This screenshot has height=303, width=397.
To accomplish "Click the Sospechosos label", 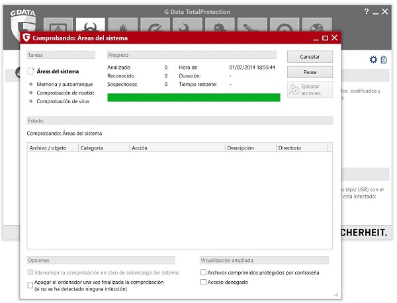I will coord(122,84).
